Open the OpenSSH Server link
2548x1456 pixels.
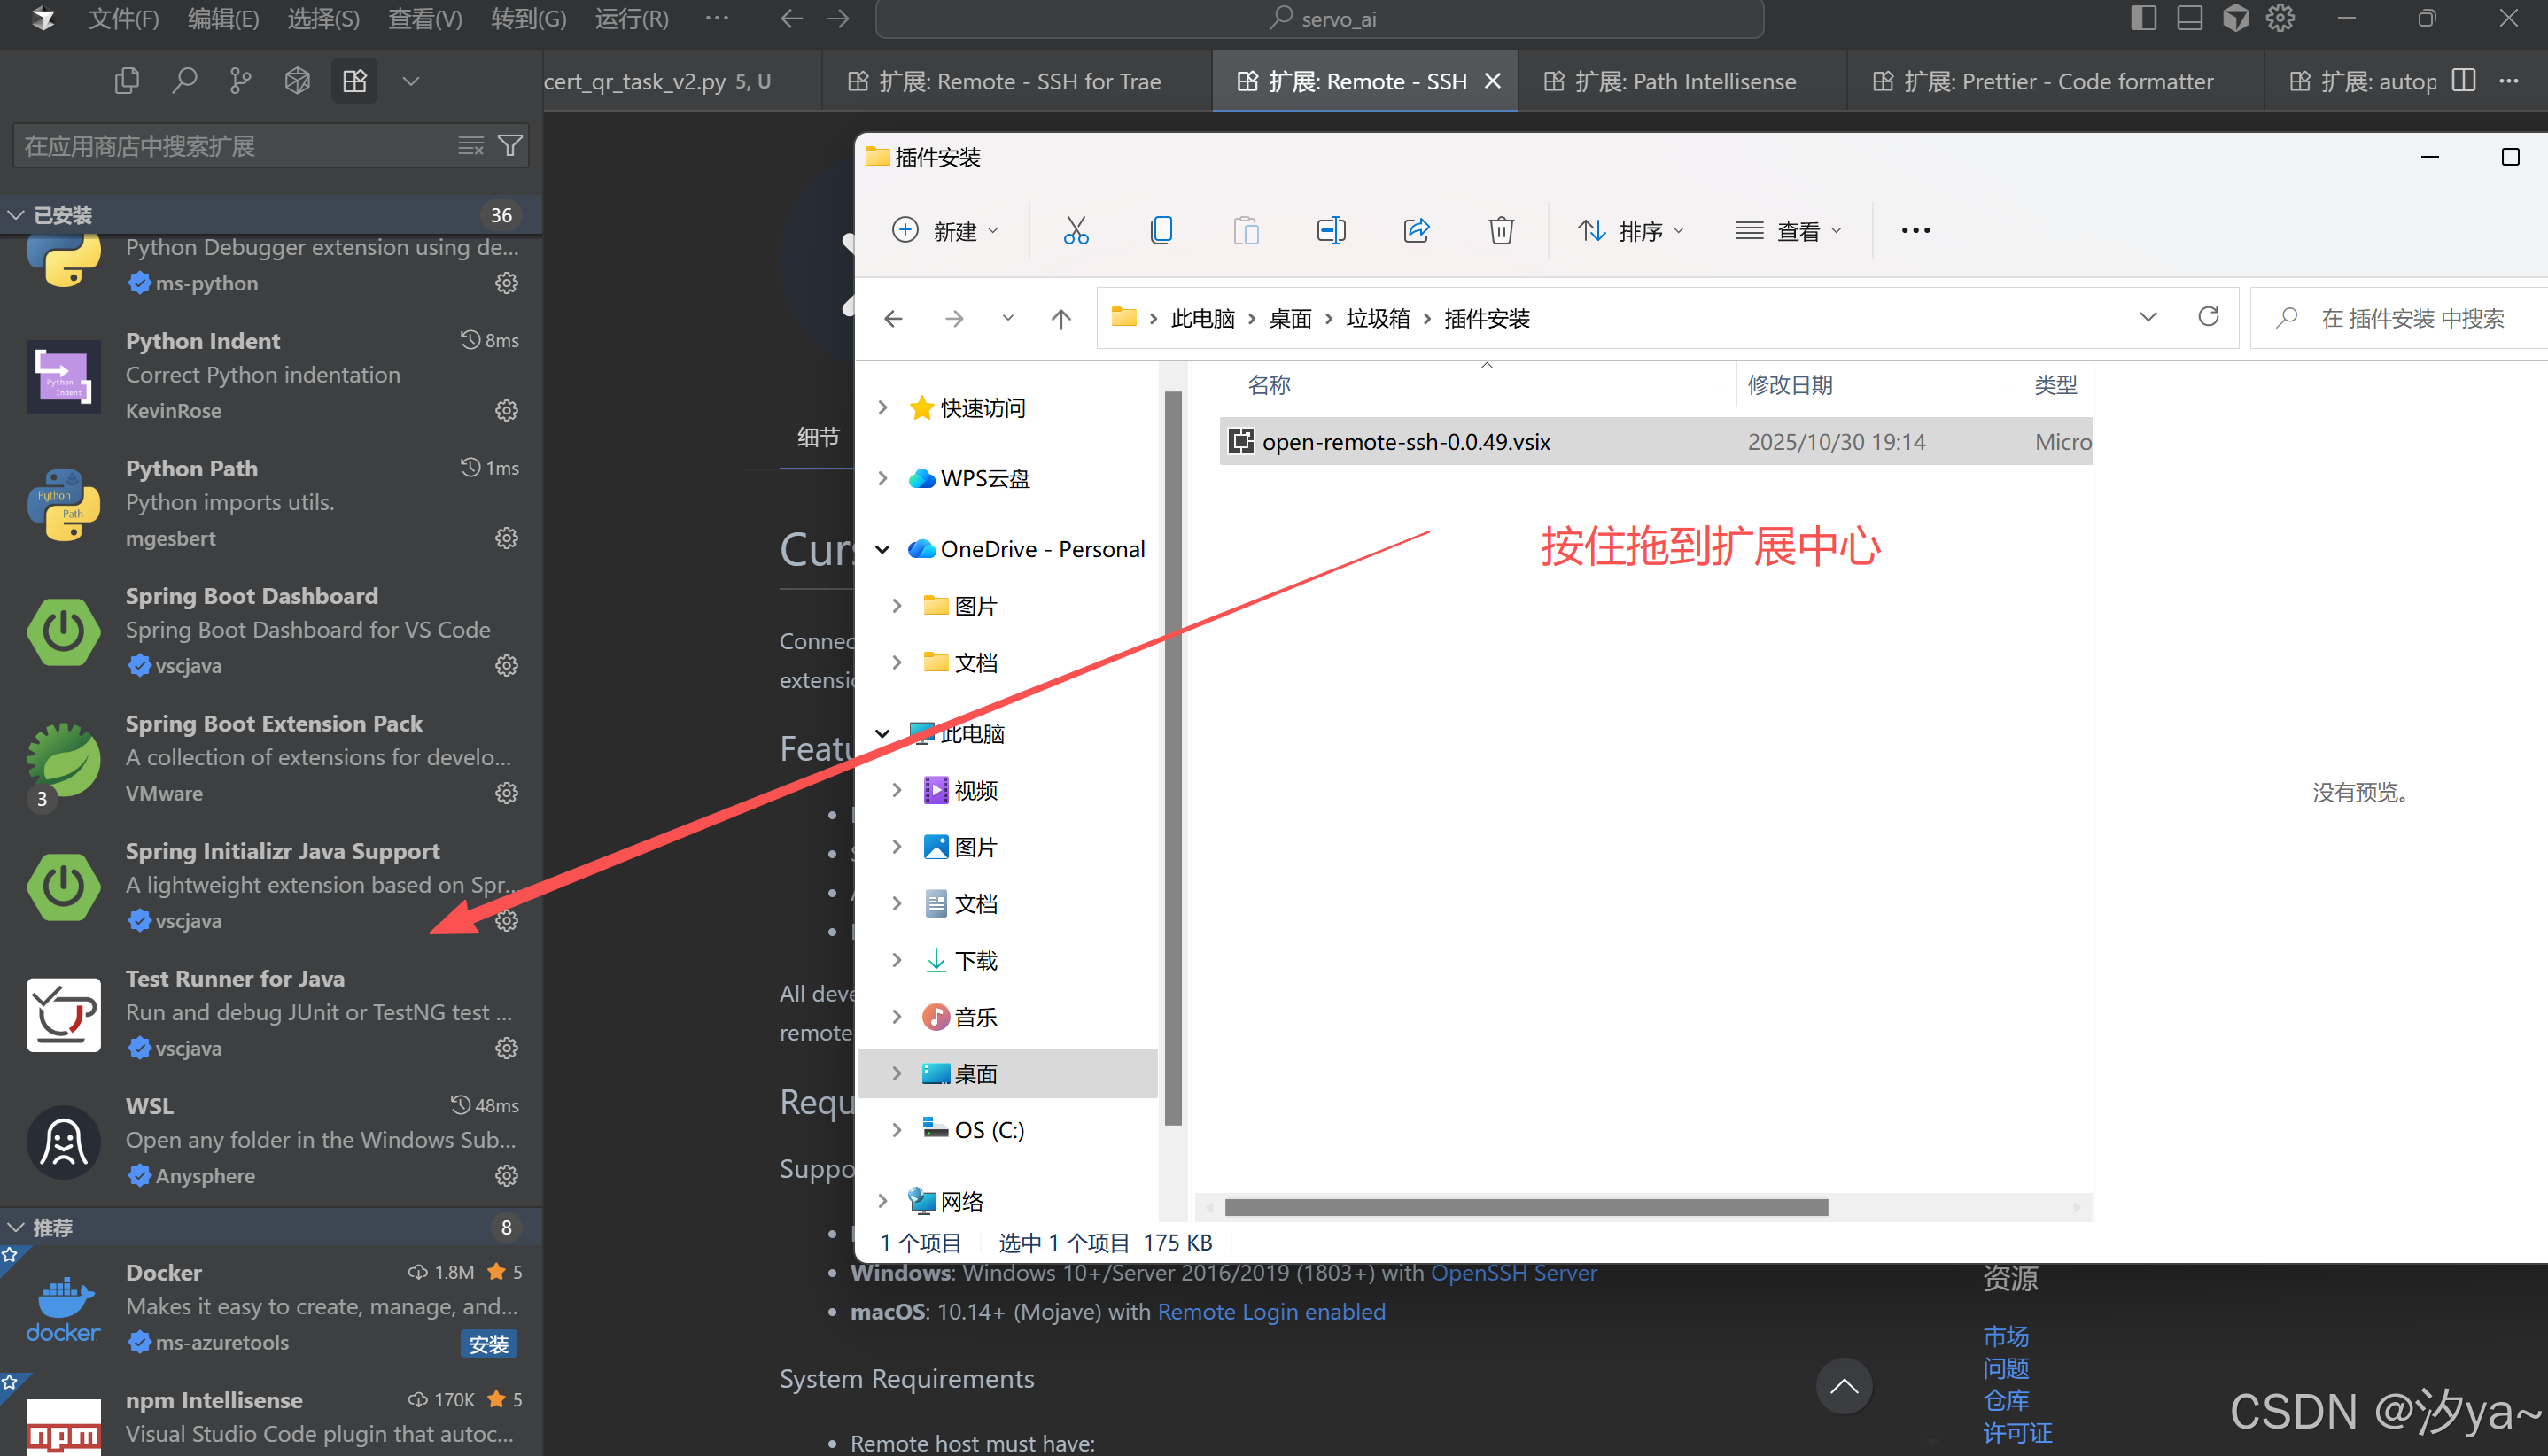(1513, 1272)
